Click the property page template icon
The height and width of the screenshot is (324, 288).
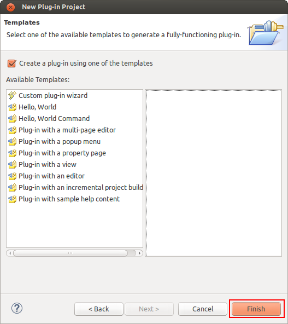coord(12,153)
